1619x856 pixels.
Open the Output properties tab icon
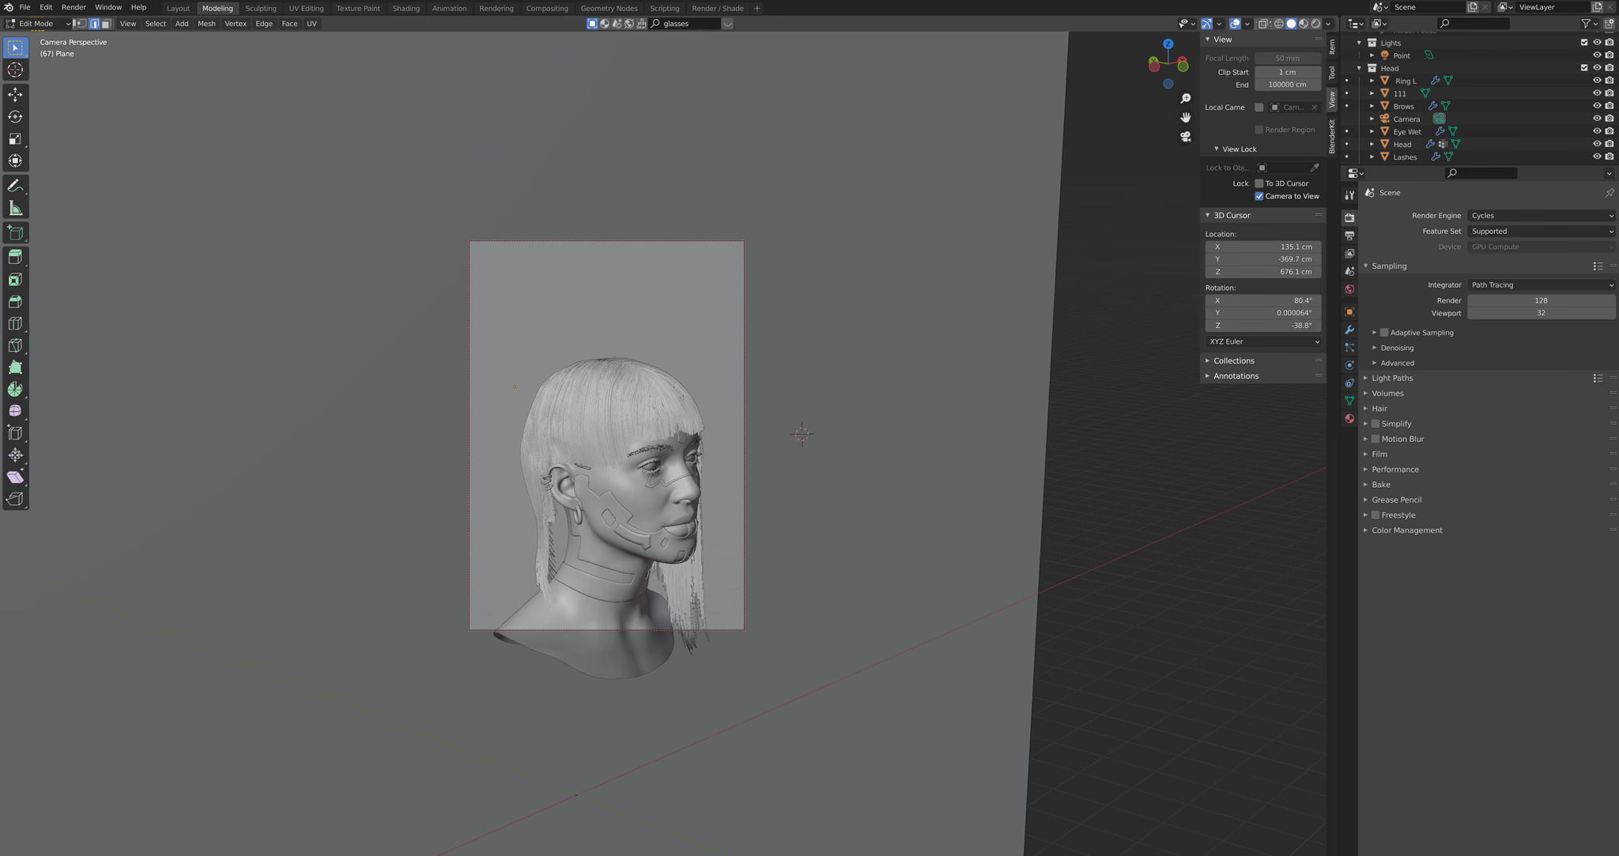pos(1349,236)
